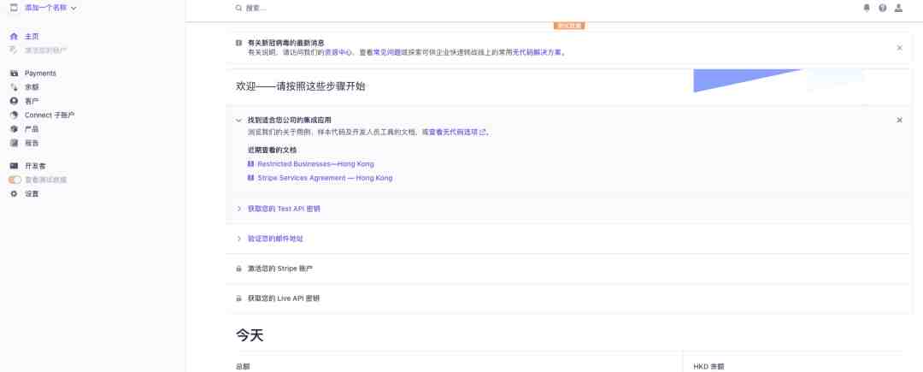The height and width of the screenshot is (372, 923).
Task: Click the 报告 reports chart icon
Action: coord(15,143)
